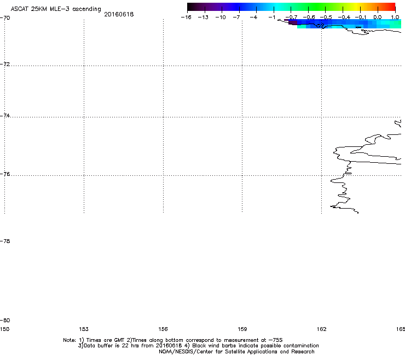Click the latitude label -72
Image resolution: width=405 pixels, height=355 pixels.
pos(5,64)
